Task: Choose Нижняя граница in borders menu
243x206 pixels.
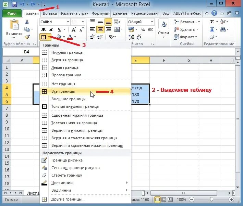Action: coord(85,52)
